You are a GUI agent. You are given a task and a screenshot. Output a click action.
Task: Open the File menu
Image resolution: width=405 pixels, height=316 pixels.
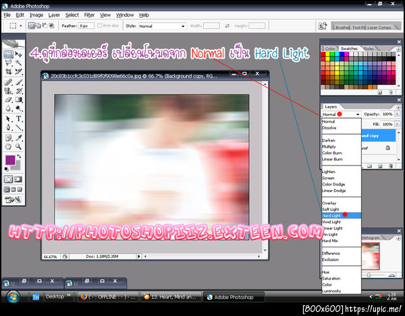point(7,15)
